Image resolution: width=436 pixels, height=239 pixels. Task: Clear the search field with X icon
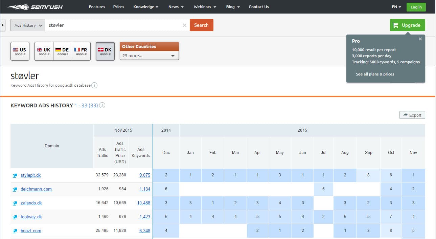pos(184,25)
